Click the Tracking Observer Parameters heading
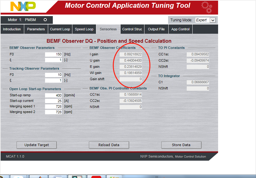This screenshot has height=178, width=256. [34, 68]
